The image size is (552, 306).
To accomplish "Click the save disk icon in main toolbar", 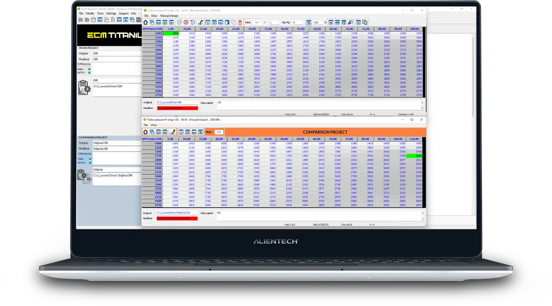I will click(93, 19).
